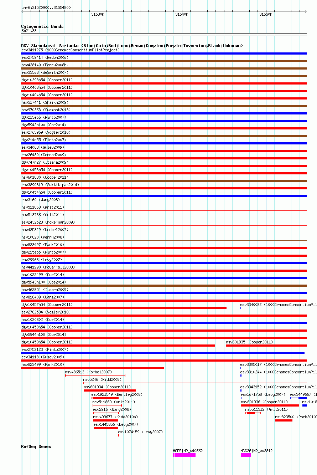Click the 31540k ruler coordinate

pyautogui.click(x=182, y=14)
